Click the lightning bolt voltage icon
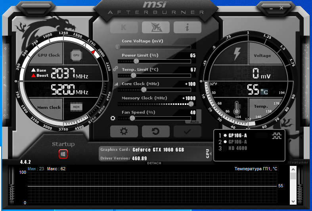Image resolution: width=312 pixels, height=211 pixels. (237, 54)
